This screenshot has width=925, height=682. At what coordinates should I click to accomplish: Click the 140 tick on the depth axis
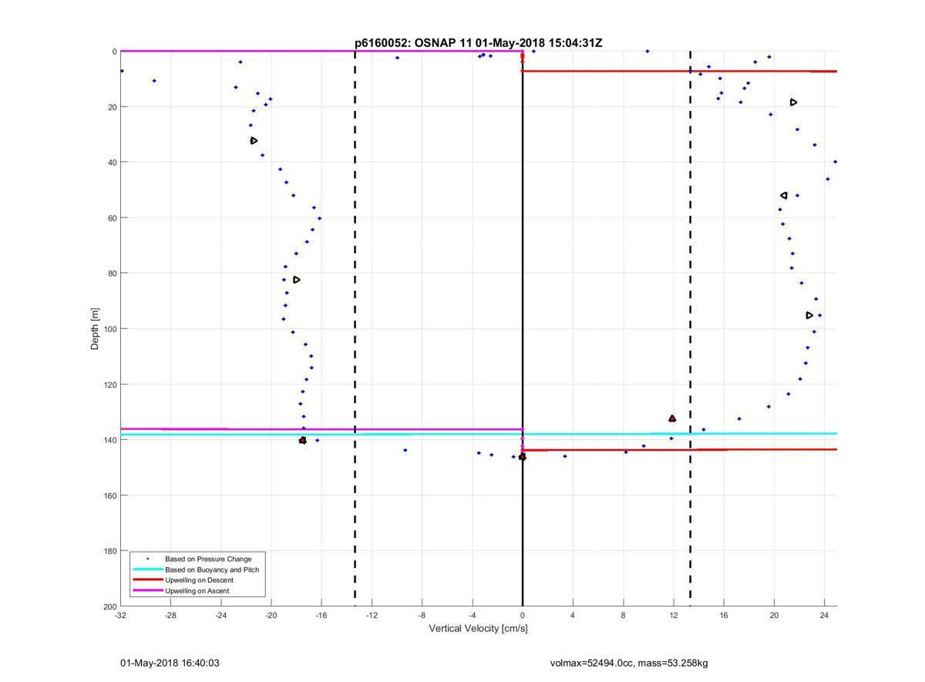pyautogui.click(x=109, y=440)
